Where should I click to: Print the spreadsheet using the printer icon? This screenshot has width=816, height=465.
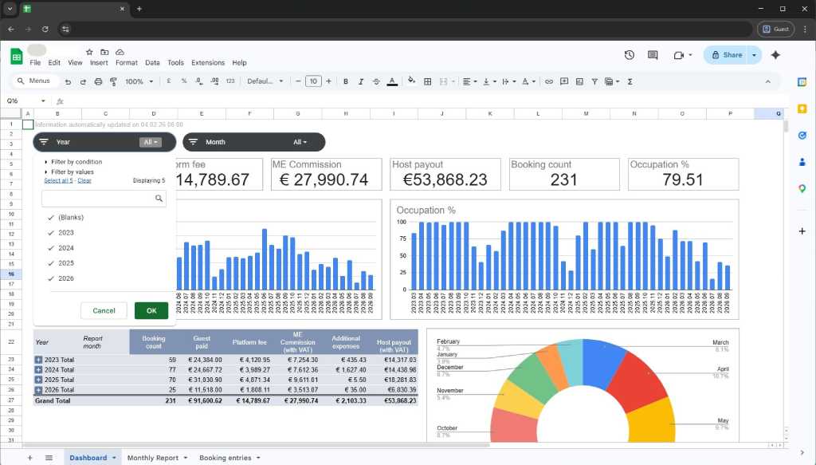tap(98, 81)
